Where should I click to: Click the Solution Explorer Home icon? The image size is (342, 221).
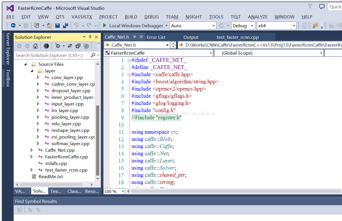(x=35, y=46)
